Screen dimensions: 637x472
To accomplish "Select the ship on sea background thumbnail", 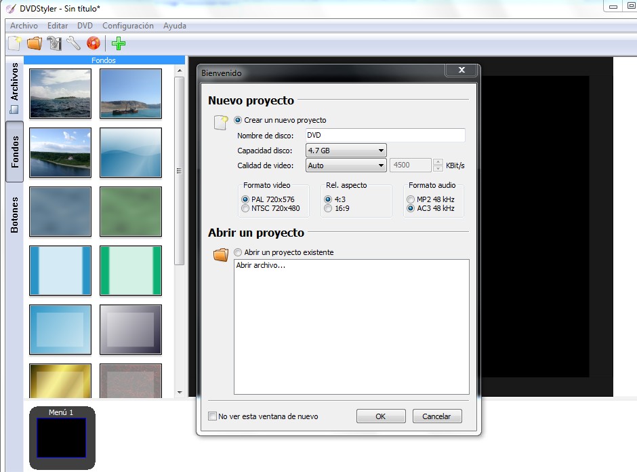I will click(130, 93).
